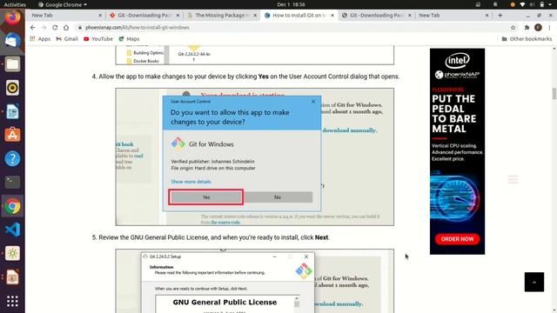Open Apps bookmark shortcut

(40, 38)
